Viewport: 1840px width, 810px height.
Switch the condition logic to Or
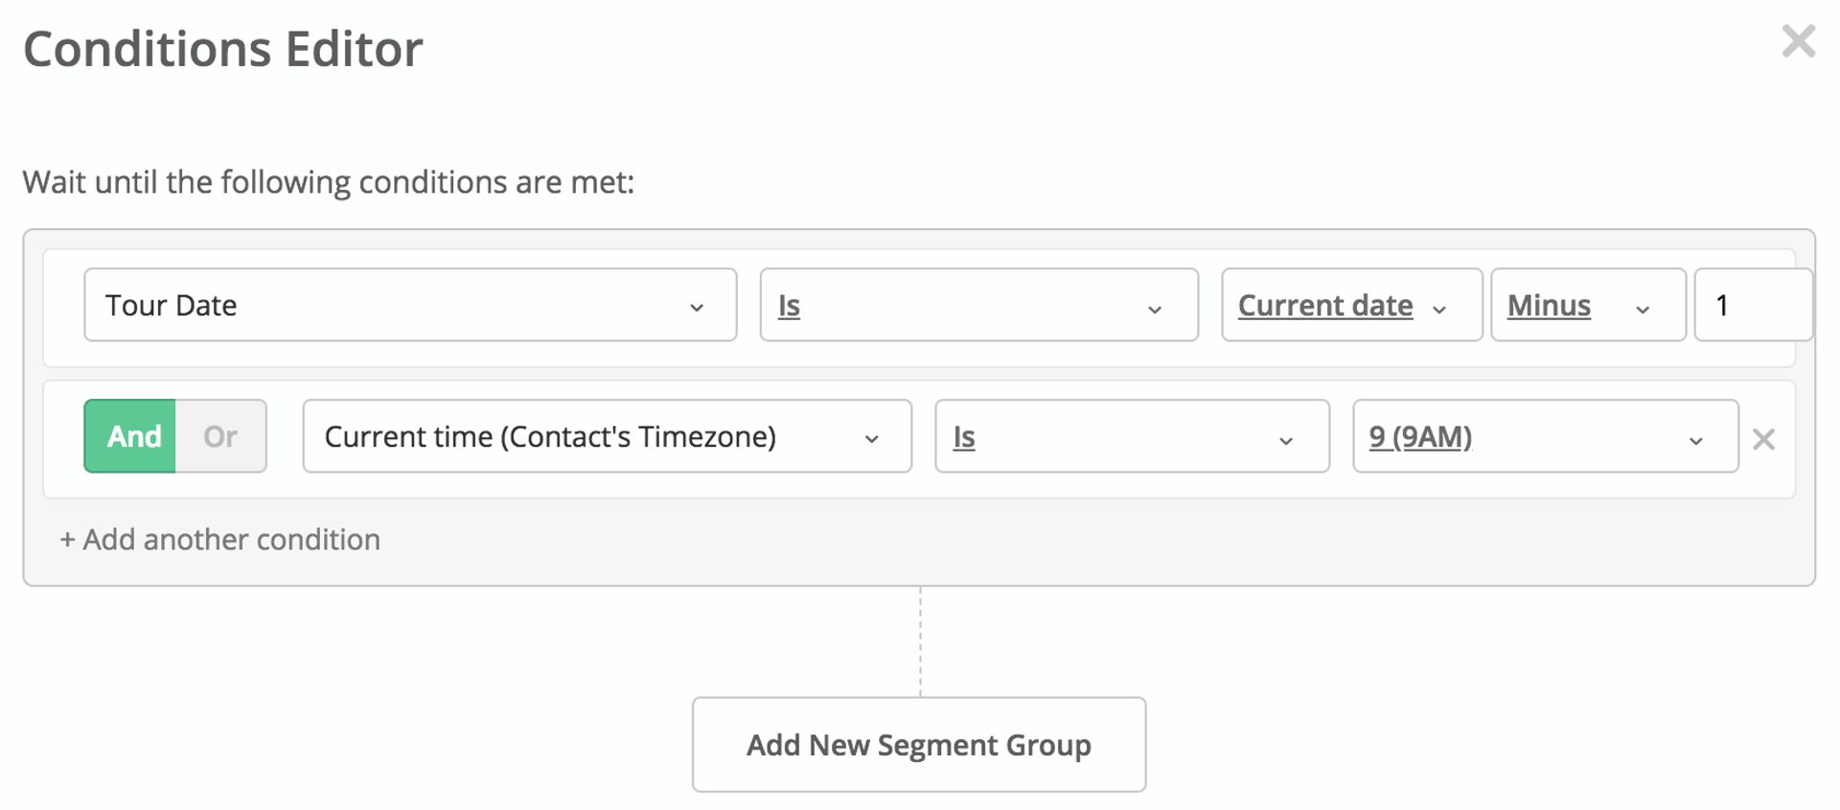tap(220, 436)
